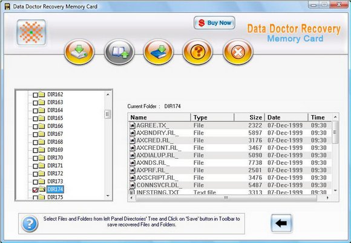Check the DIR167 checkbox
The width and height of the screenshot is (351, 243).
35,135
